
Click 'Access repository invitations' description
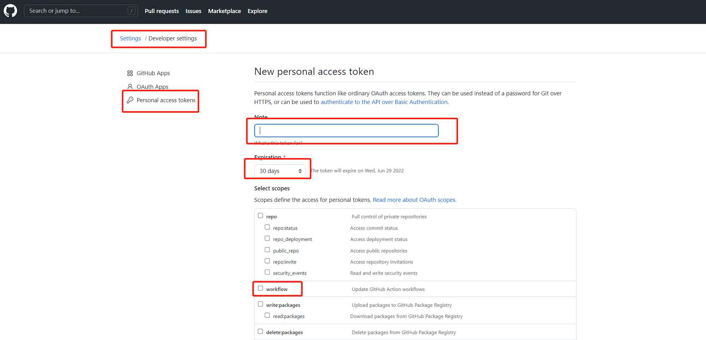(382, 262)
